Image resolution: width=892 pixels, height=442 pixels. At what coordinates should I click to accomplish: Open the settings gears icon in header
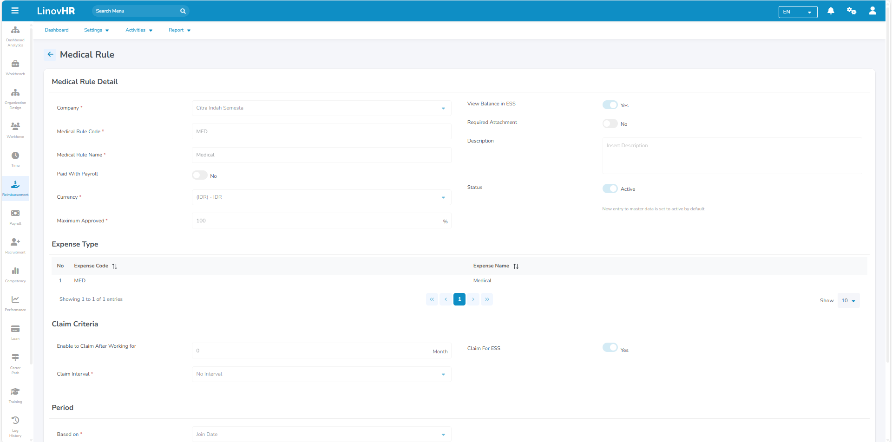tap(851, 11)
